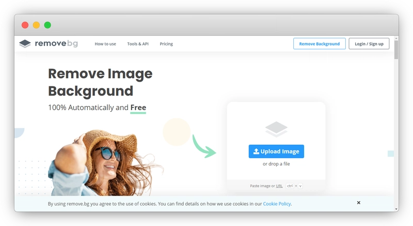Viewport: 413px width, 226px height.
Task: Click the 'or drop a file' text
Action: pyautogui.click(x=276, y=164)
